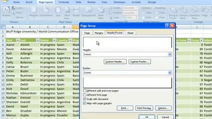Select the Header/Footer tab
This screenshot has height=119, width=212.
click(115, 33)
